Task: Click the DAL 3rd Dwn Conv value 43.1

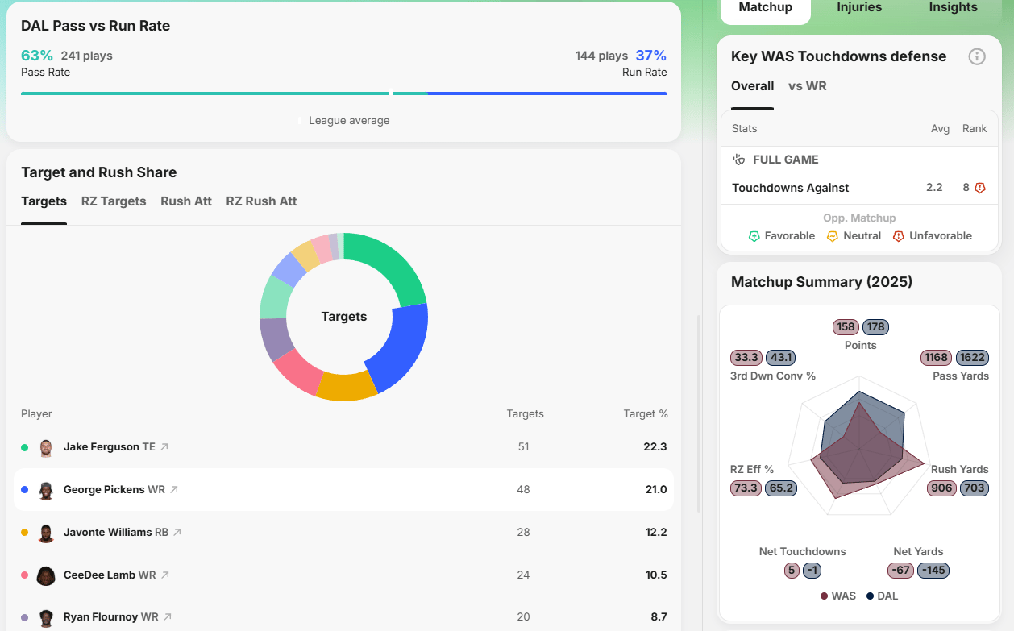Action: click(x=781, y=357)
